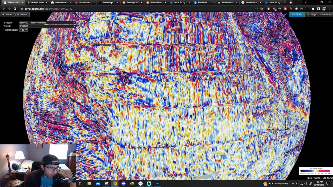333x187 pixels.
Task: Switch view to 3D Globe
Action: pos(296,15)
